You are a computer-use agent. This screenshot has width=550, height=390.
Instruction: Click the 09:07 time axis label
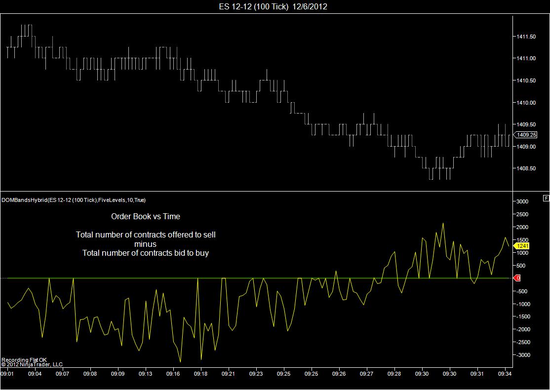(x=62, y=374)
